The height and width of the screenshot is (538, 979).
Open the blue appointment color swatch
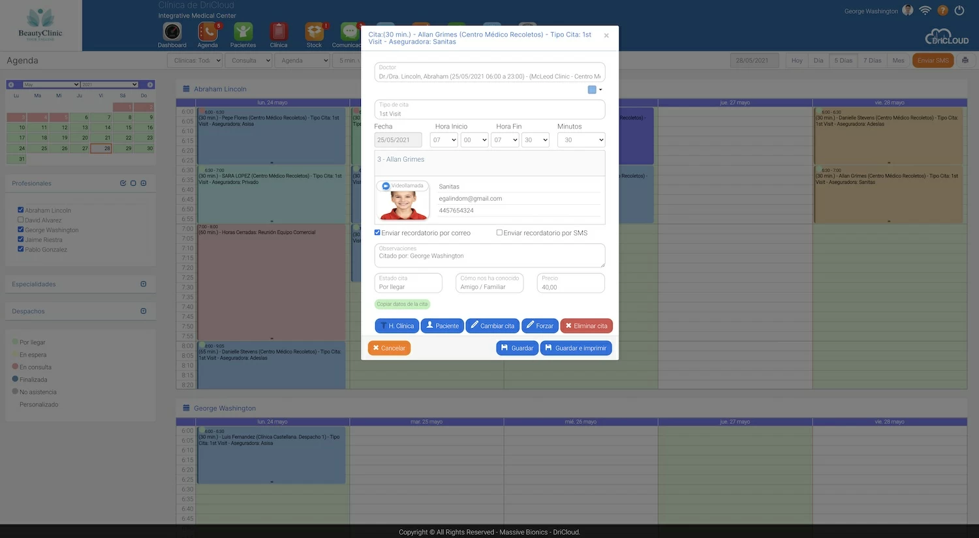pos(593,90)
